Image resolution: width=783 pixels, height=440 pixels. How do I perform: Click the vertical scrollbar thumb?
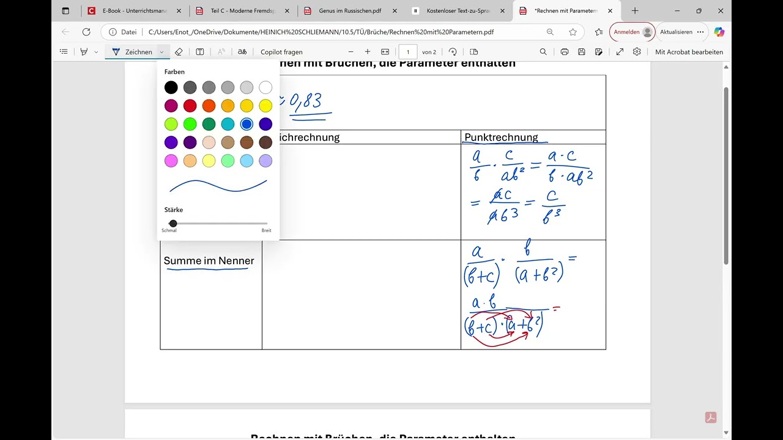click(727, 177)
